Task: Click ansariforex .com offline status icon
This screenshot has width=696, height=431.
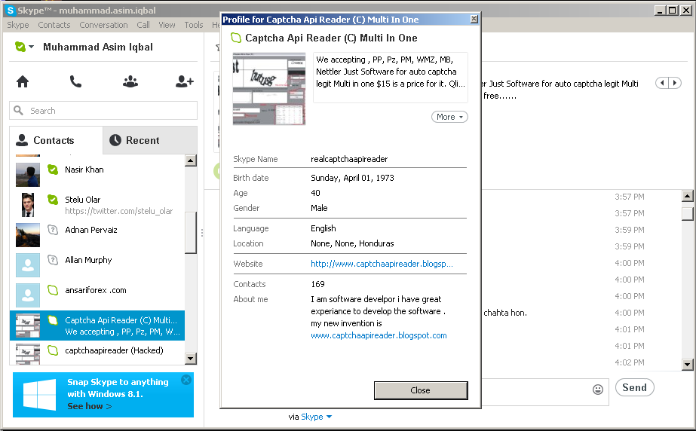Action: 53,290
